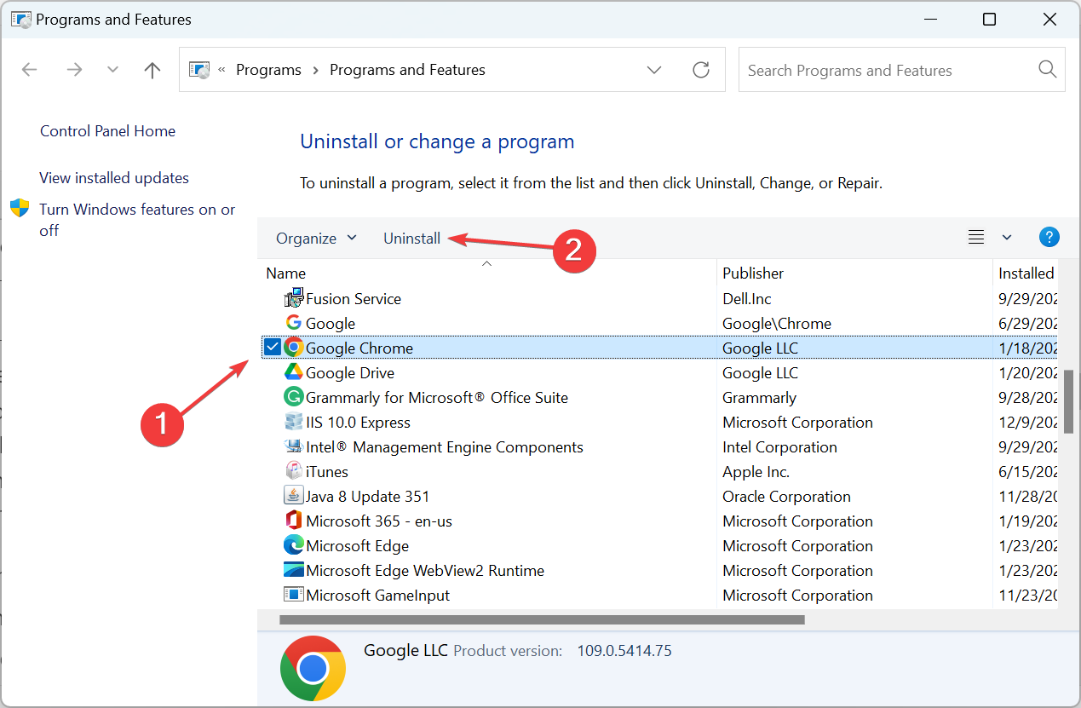
Task: Click the Oracle Corporation publisher cell
Action: pos(787,497)
